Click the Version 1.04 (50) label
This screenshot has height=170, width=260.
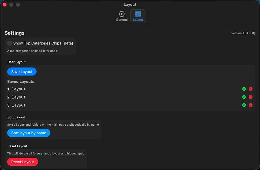point(243,33)
